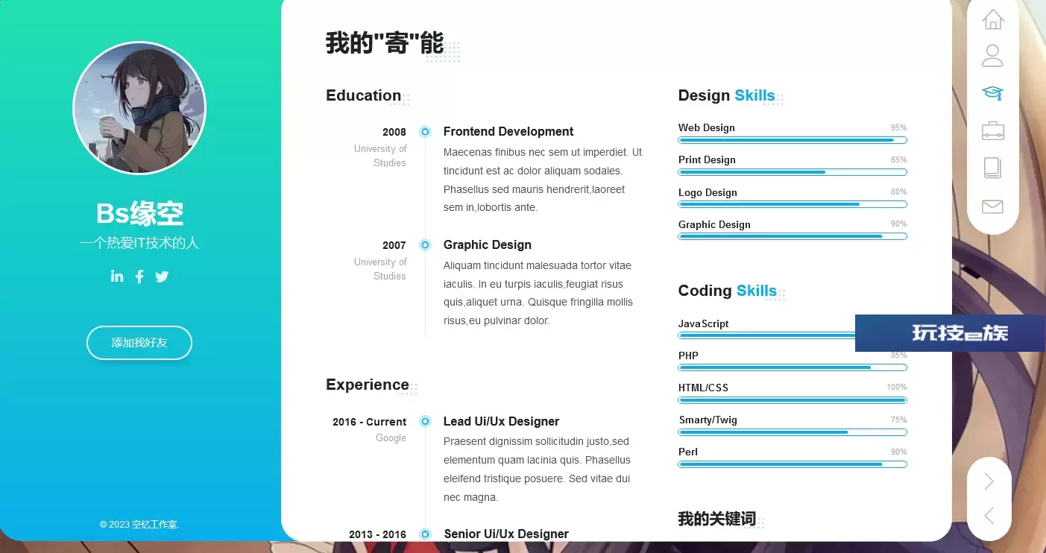
Task: Open the briefcase Portfolio icon
Action: 992,130
